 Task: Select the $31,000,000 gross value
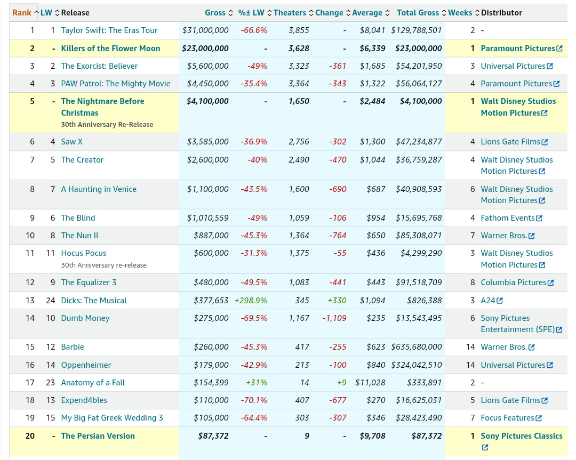205,30
